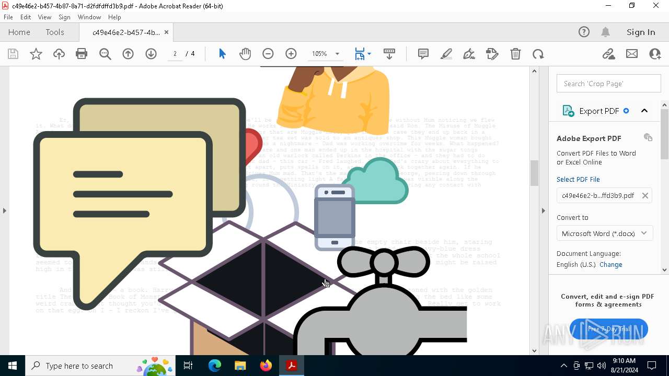Open the Help menu
This screenshot has width=669, height=376.
(x=114, y=17)
